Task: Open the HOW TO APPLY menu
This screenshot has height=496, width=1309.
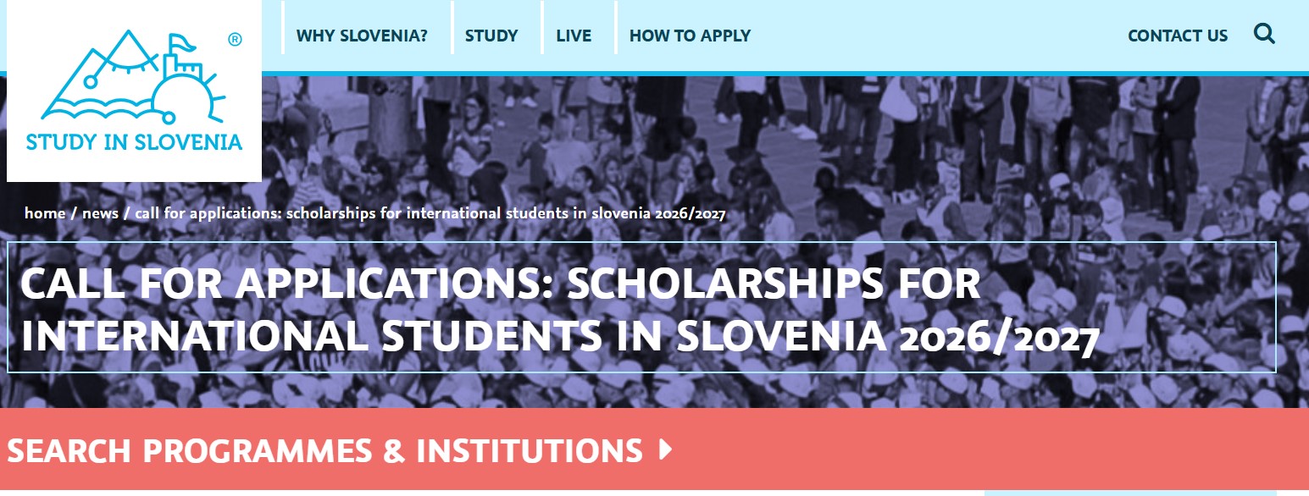Action: 690,36
